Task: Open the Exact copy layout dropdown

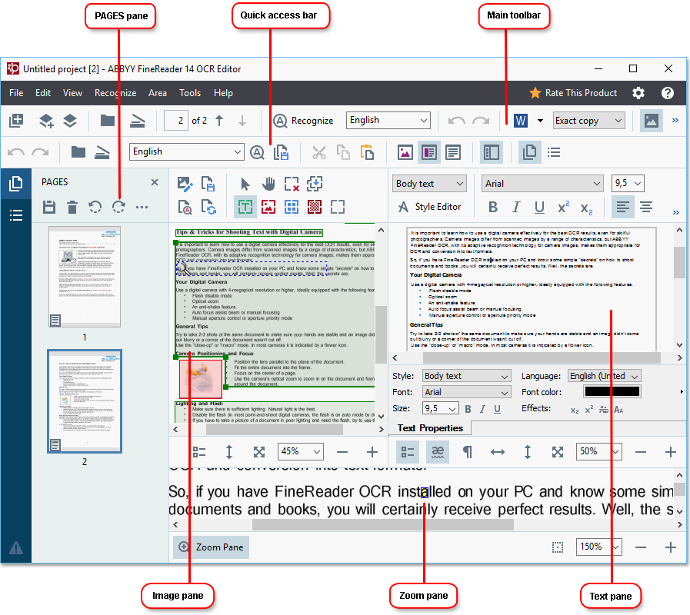Action: pos(588,120)
